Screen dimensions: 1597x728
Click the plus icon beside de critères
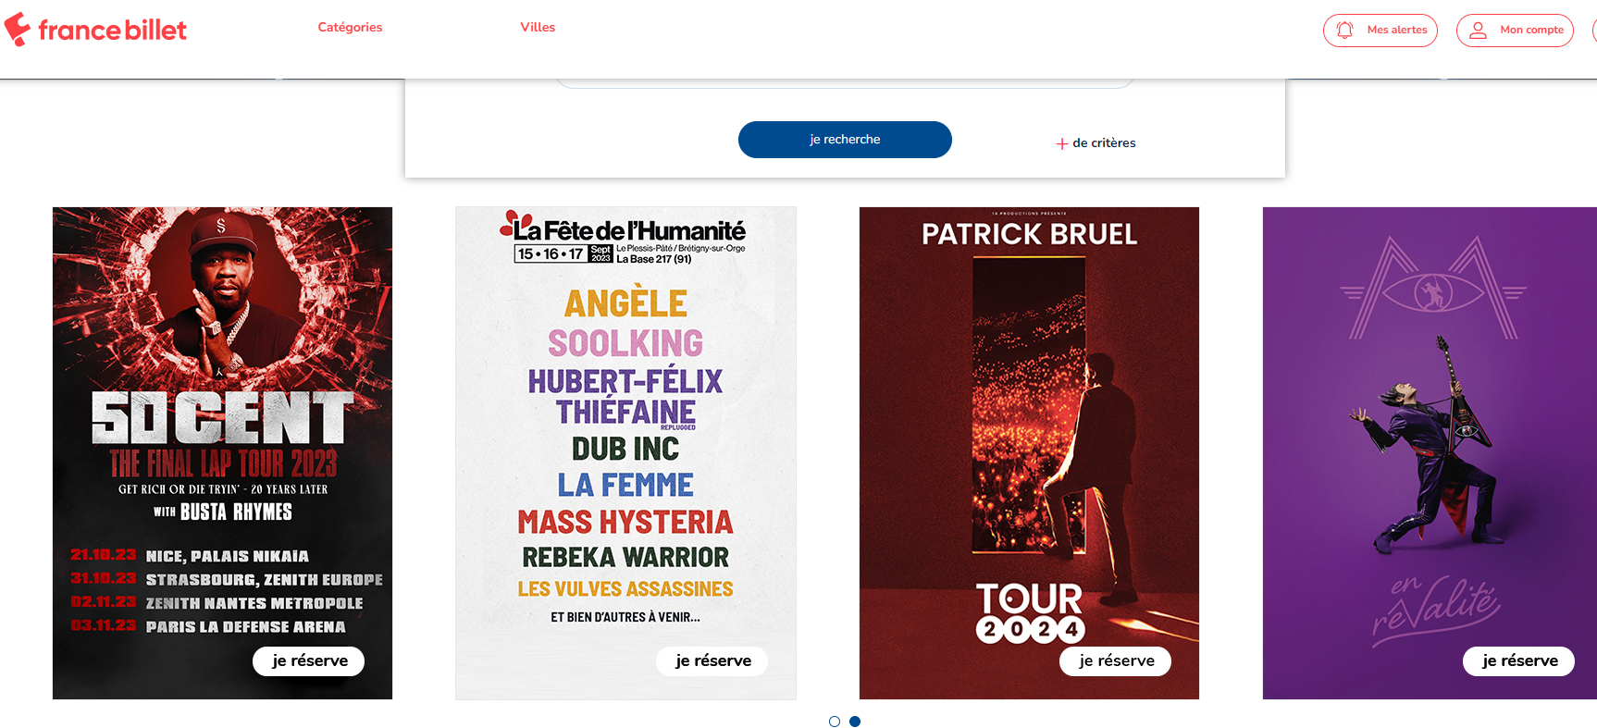coord(1062,143)
